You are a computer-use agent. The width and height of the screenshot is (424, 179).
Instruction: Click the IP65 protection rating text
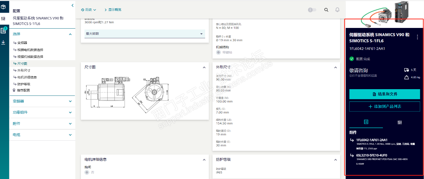[x=220, y=172]
